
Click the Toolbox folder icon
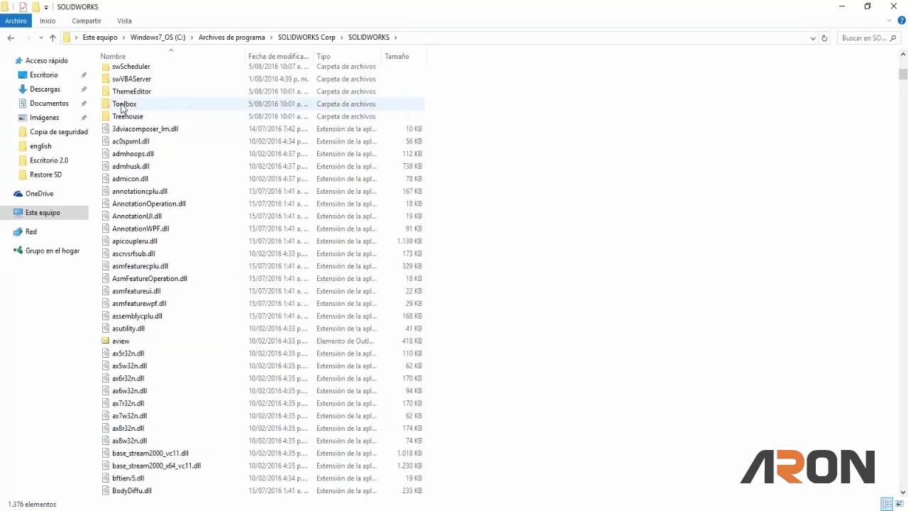(106, 104)
